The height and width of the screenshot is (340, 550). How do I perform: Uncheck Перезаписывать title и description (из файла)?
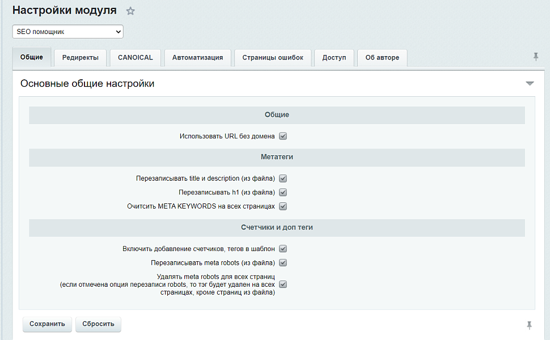tap(282, 178)
